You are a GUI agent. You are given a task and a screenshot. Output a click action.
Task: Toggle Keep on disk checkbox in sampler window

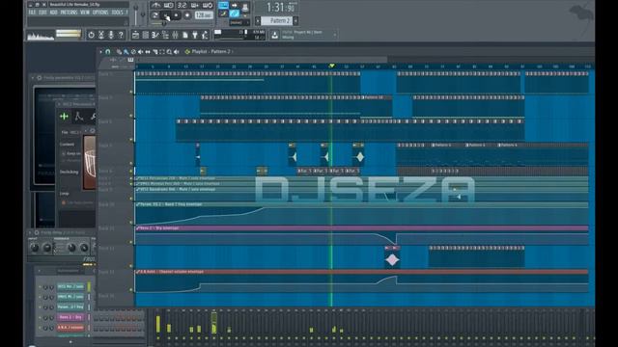(64, 153)
